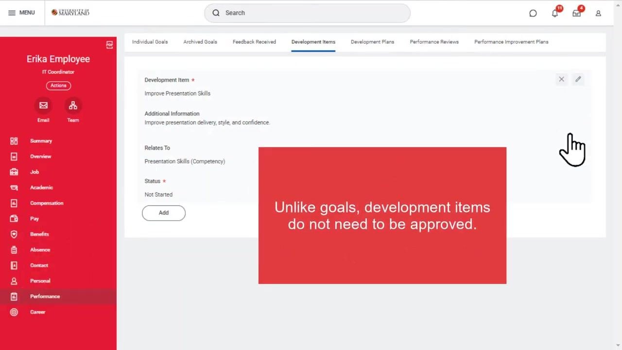622x350 pixels.
Task: Click the University of Maryland logo
Action: pyautogui.click(x=70, y=13)
